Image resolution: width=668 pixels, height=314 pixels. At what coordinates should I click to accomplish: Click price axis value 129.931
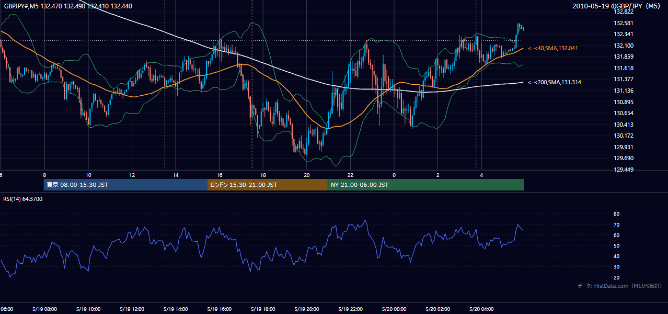coord(624,147)
